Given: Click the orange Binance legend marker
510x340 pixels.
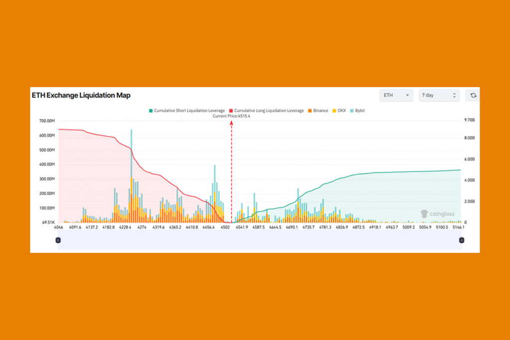Looking at the screenshot, I should tap(309, 111).
